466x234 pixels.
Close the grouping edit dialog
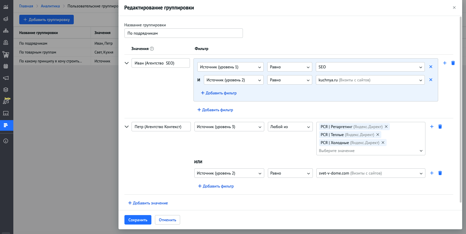pos(454,8)
